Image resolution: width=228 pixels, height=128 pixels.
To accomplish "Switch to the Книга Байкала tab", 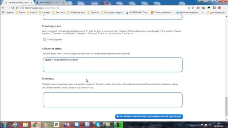I will [50, 2].
